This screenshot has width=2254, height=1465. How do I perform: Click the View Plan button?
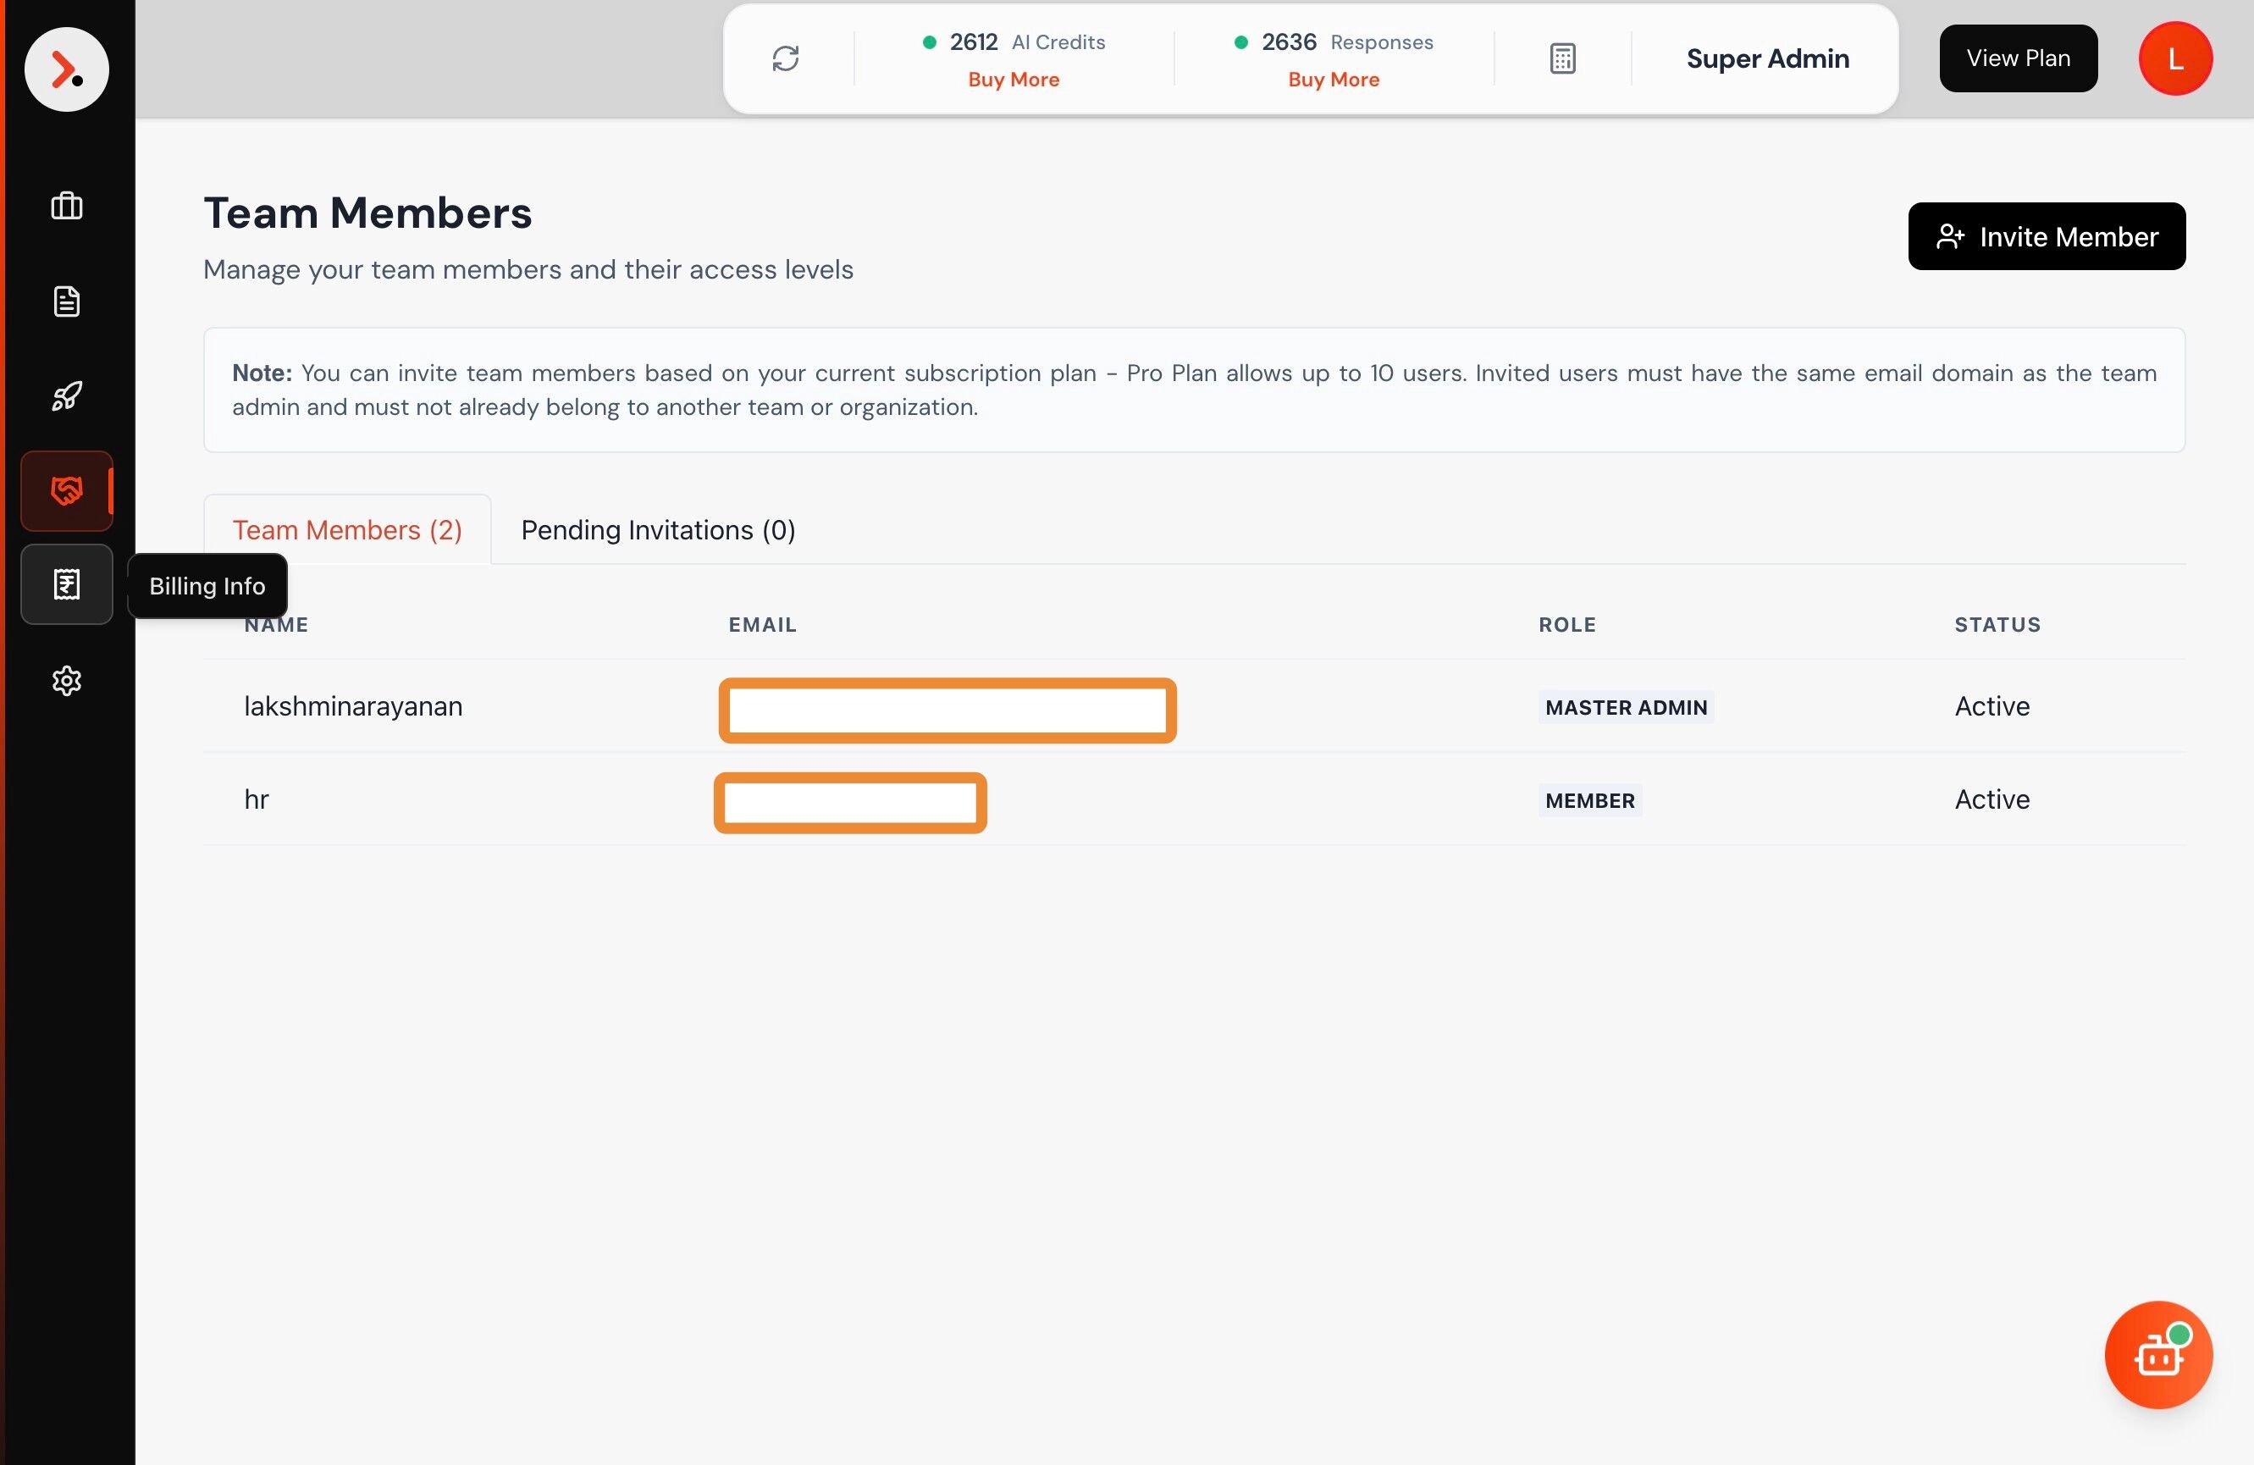pyautogui.click(x=2017, y=58)
